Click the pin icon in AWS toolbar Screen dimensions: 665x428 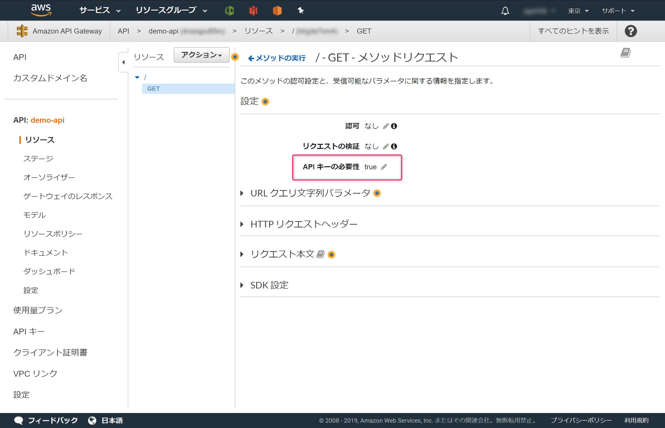[300, 11]
